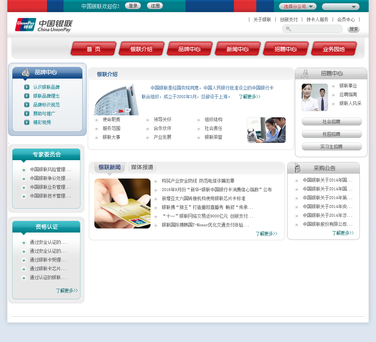Open the 选择分公司 dropdown
Screen dimensions: 376x342
pyautogui.click(x=297, y=7)
